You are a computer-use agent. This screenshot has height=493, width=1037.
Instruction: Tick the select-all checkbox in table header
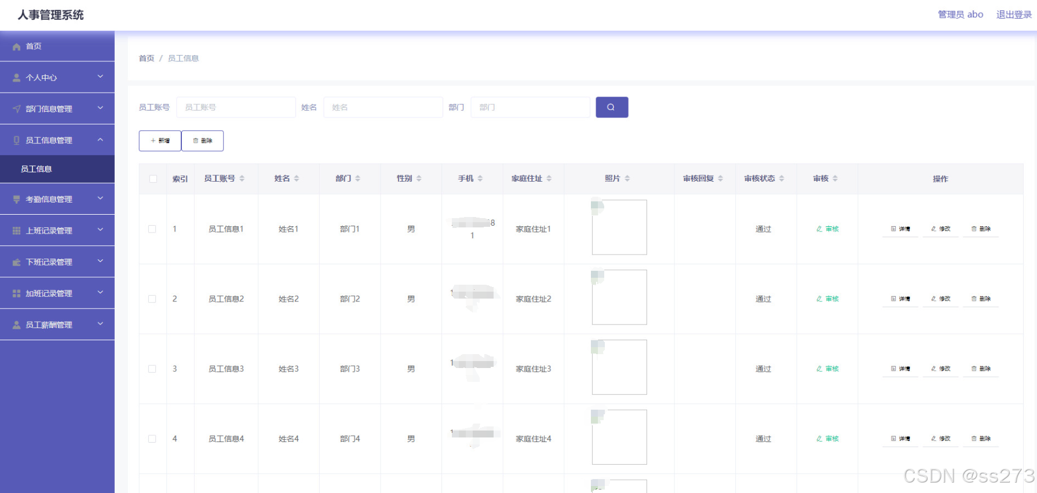tap(153, 179)
